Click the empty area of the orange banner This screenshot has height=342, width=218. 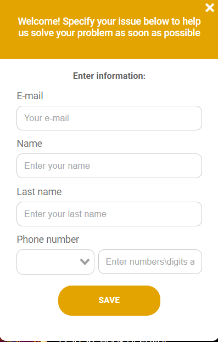click(109, 50)
